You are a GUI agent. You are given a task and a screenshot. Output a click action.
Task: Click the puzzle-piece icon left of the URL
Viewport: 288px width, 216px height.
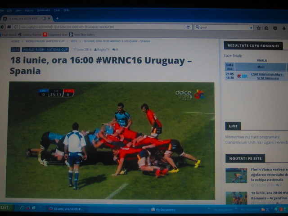coord(9,27)
